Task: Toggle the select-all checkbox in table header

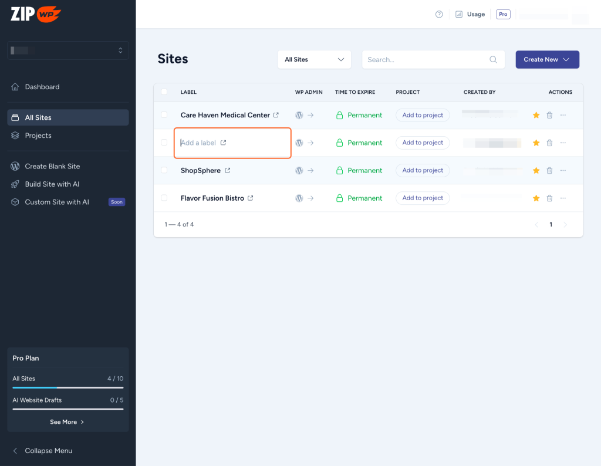Action: [164, 92]
